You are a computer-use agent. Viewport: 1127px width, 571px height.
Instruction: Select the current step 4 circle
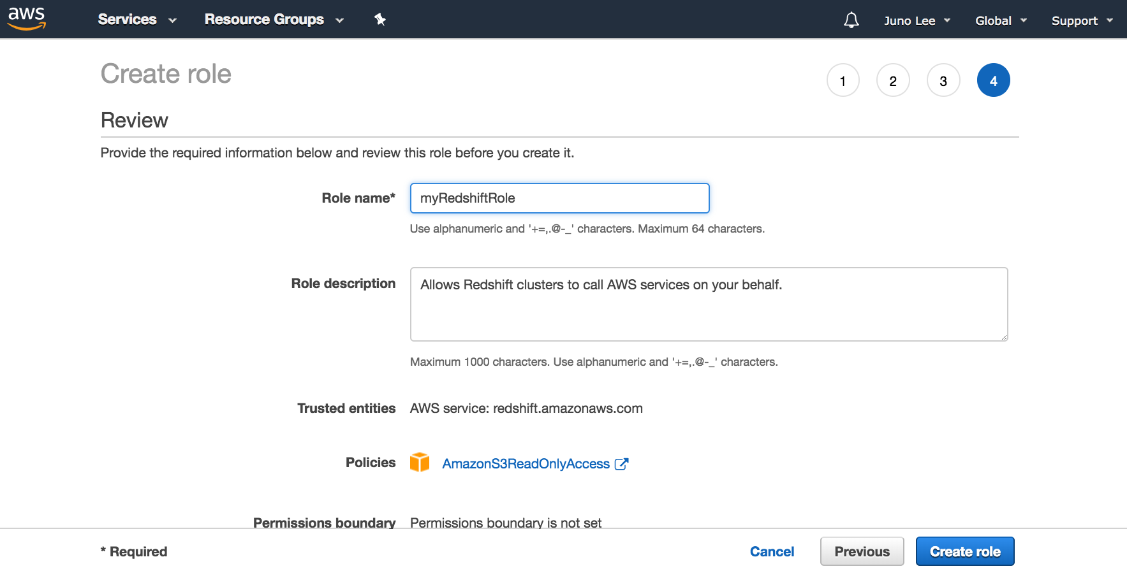(993, 81)
